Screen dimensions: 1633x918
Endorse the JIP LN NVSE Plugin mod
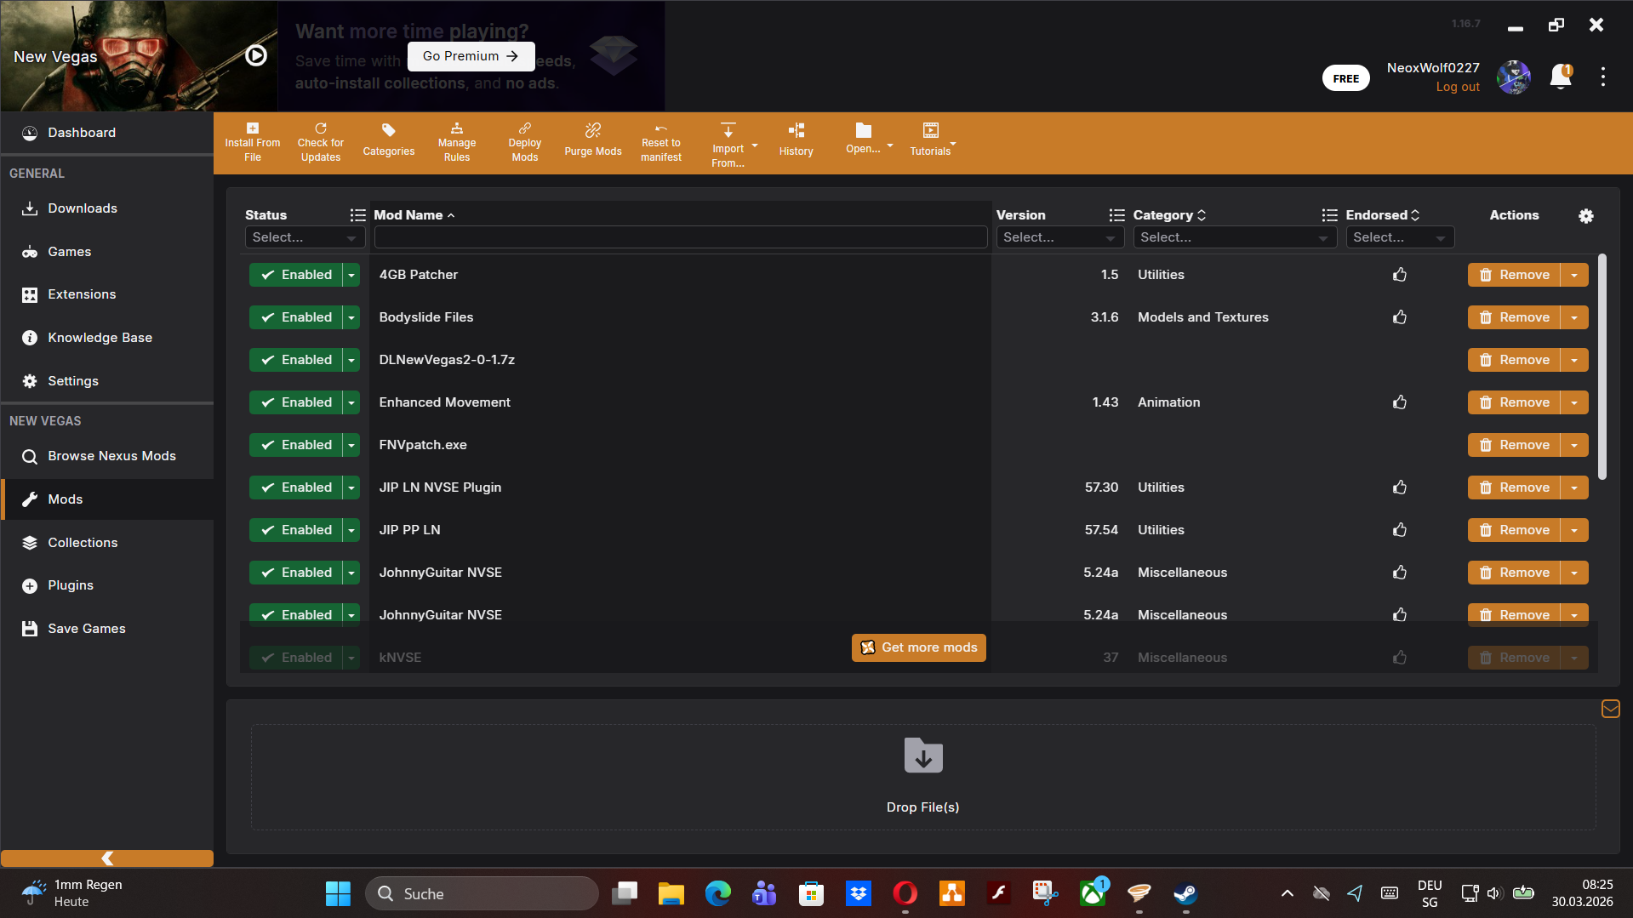pyautogui.click(x=1400, y=488)
